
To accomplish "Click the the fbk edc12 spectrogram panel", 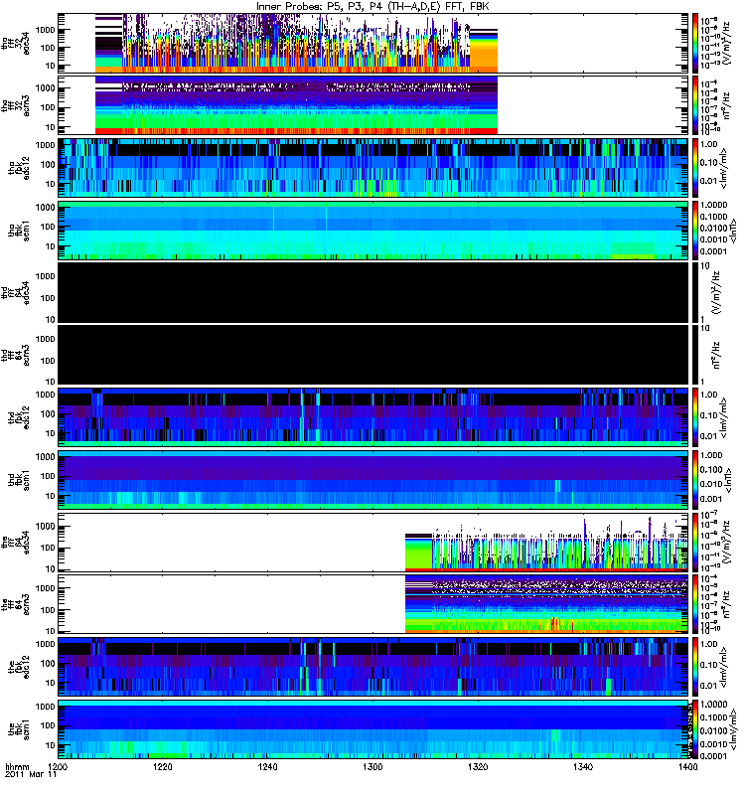I will click(373, 667).
